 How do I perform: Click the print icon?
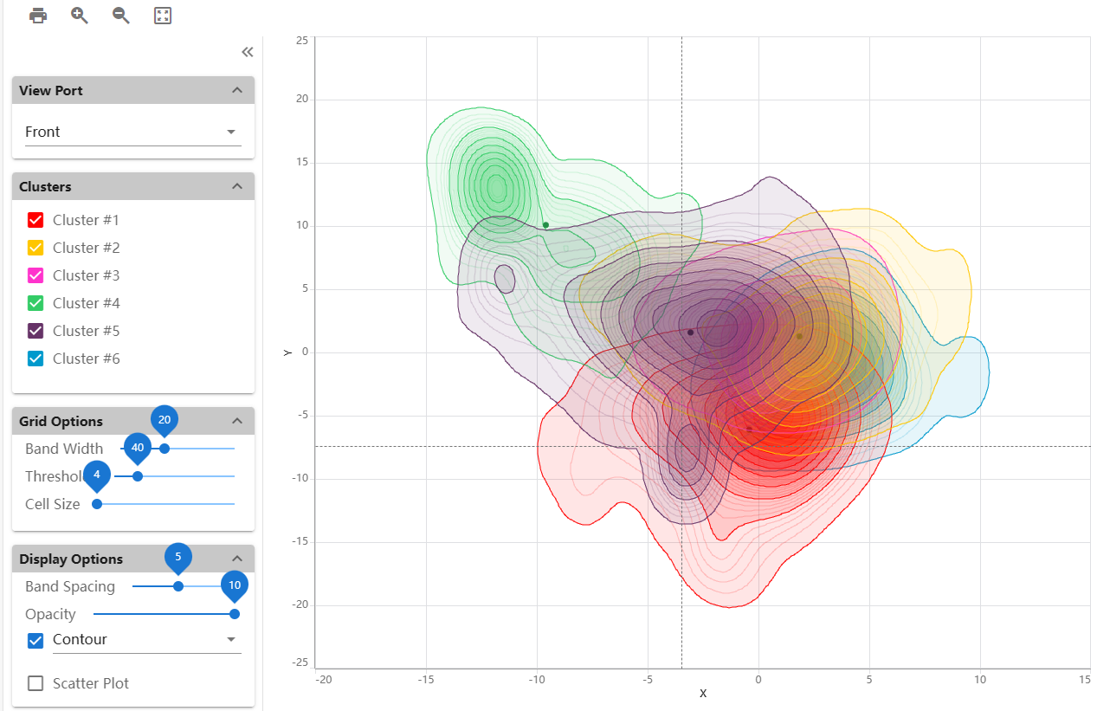click(x=38, y=16)
